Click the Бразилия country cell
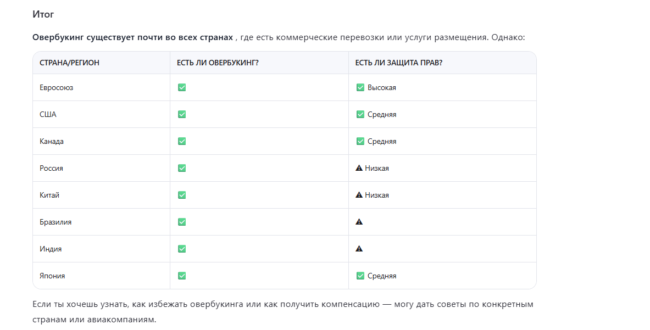The height and width of the screenshot is (330, 650). tap(55, 222)
